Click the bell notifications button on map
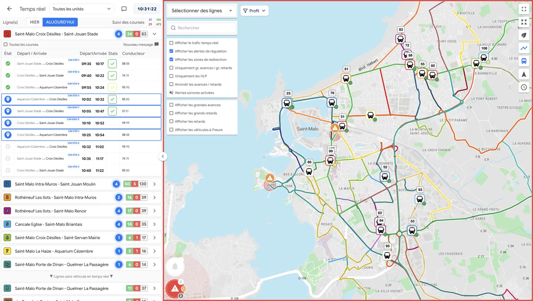This screenshot has height=301, width=533. [175, 267]
